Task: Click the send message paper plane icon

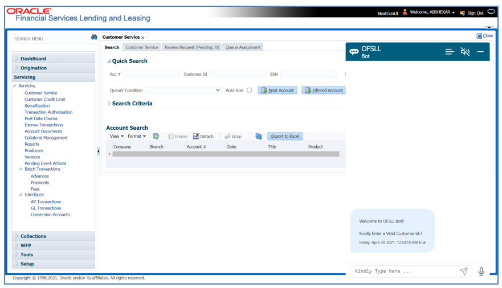Action: point(463,271)
